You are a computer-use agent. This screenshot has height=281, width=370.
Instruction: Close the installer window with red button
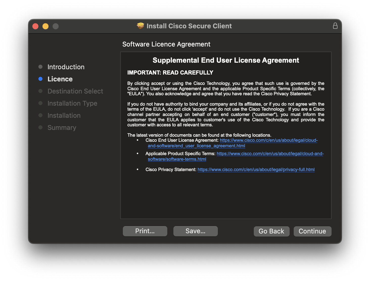click(x=35, y=26)
